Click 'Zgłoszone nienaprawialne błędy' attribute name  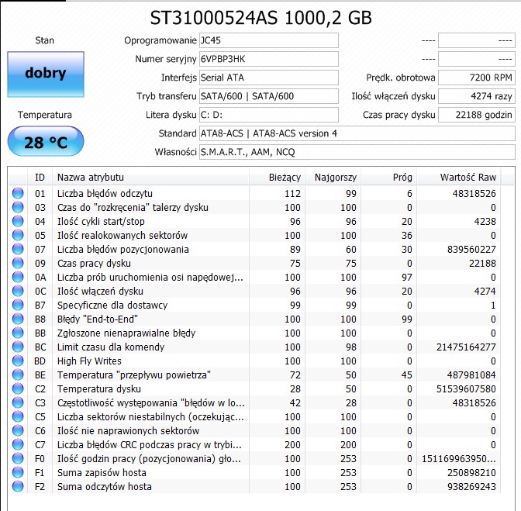point(126,333)
